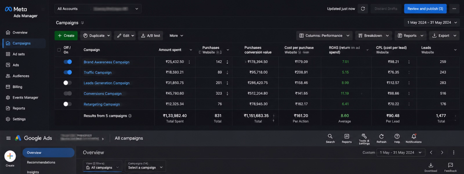The height and width of the screenshot is (174, 464).
Task: Click the Leads column header arrow
Action: coord(455,50)
